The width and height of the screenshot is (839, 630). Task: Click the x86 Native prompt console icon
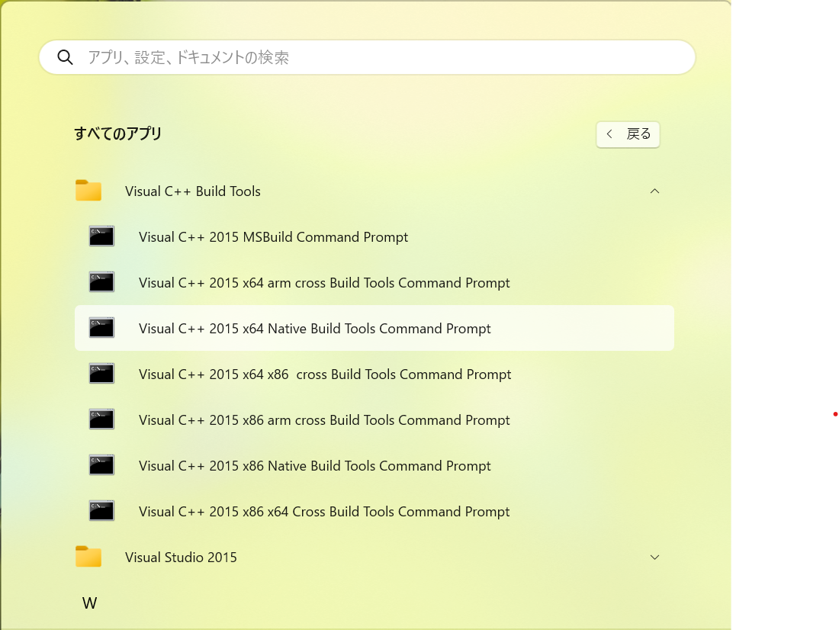tap(101, 465)
